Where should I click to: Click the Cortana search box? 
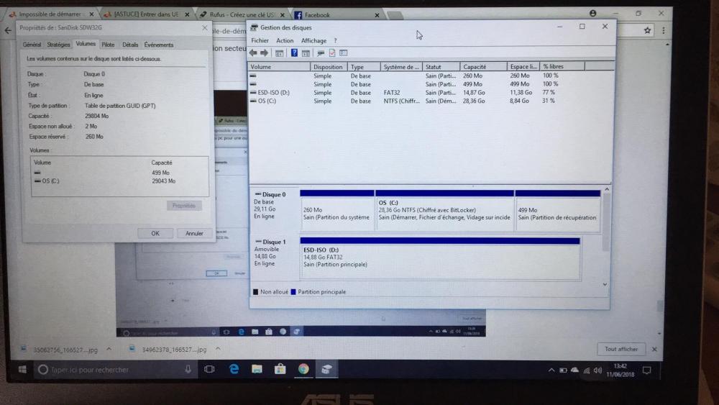click(x=114, y=370)
